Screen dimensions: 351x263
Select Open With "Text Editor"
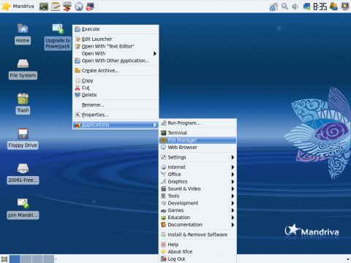116,46
